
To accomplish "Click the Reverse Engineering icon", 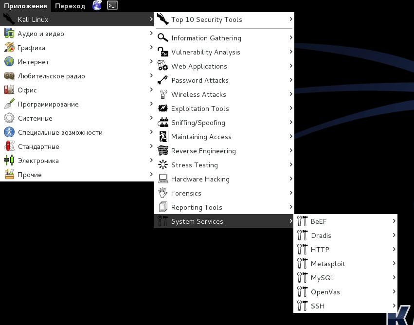I will [163, 150].
